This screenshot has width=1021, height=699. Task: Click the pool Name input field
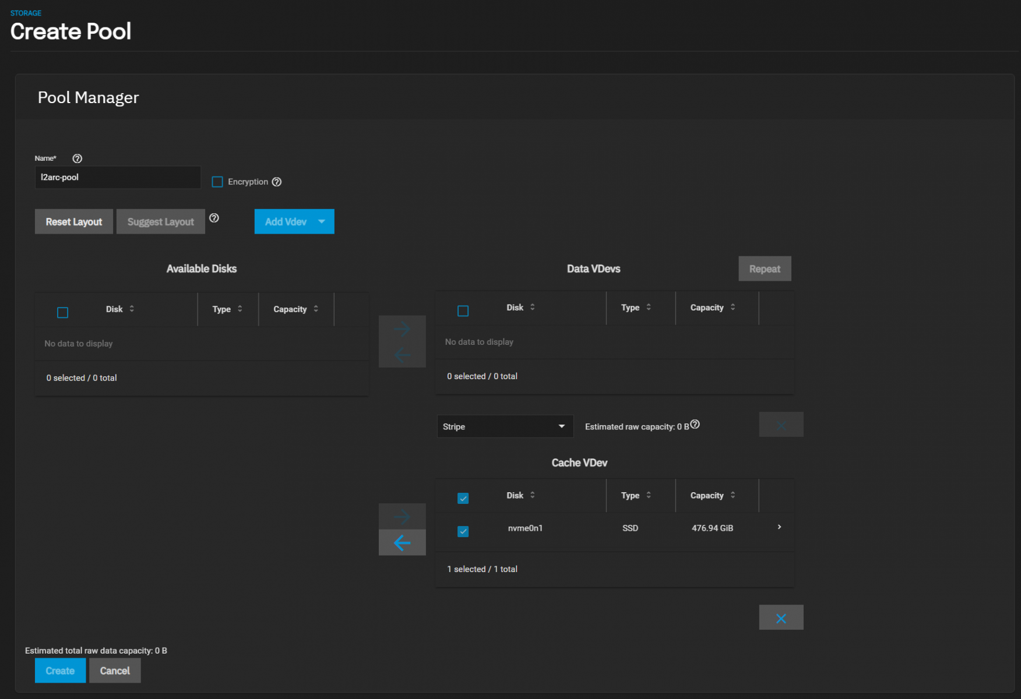[118, 178]
